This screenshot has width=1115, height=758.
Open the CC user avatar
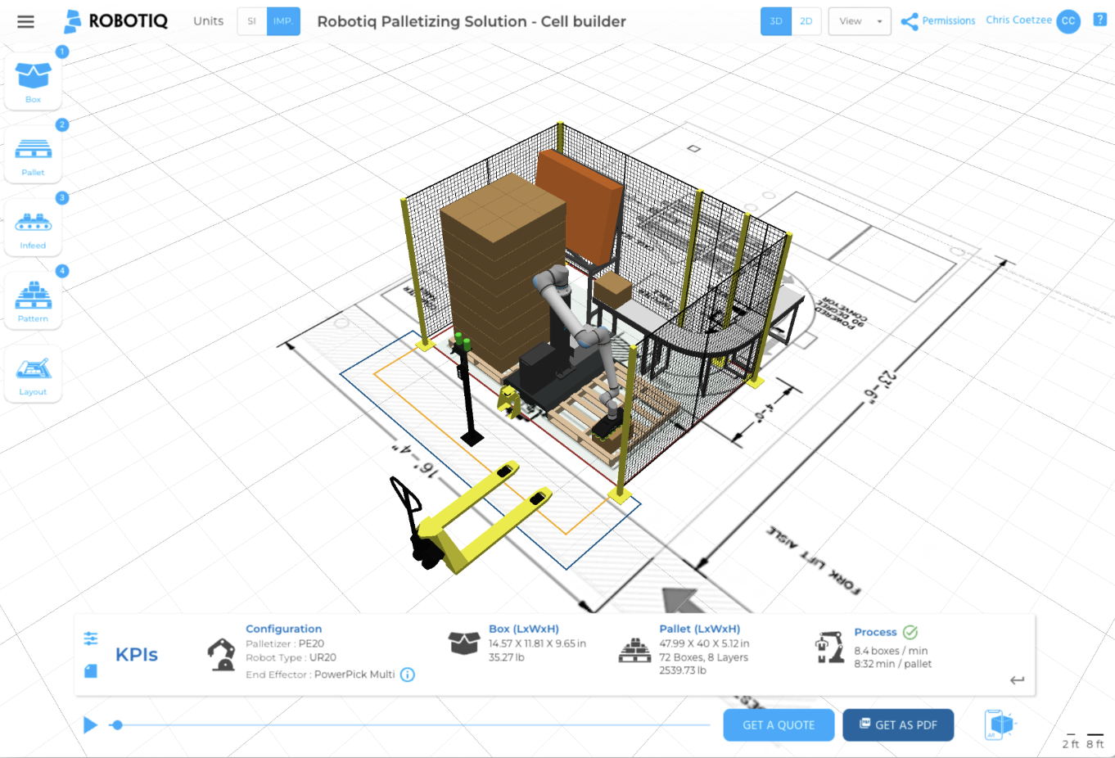tap(1068, 21)
